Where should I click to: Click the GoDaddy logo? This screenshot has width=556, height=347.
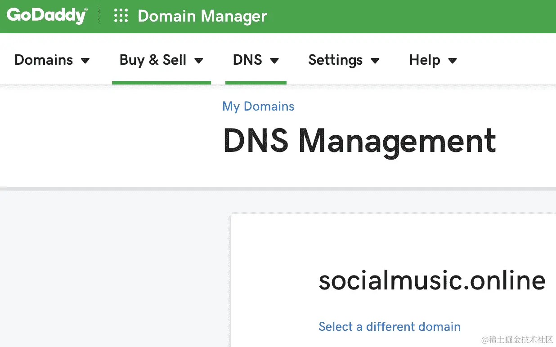(x=47, y=16)
